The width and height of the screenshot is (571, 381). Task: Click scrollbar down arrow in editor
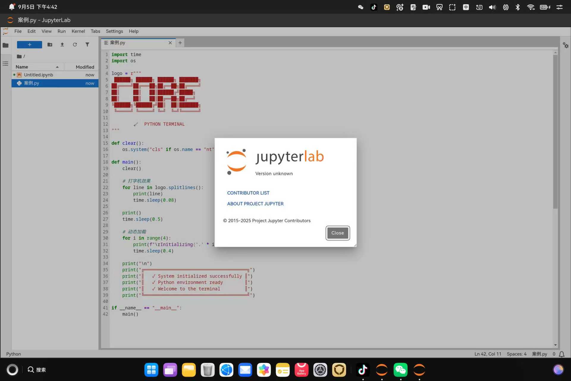555,345
